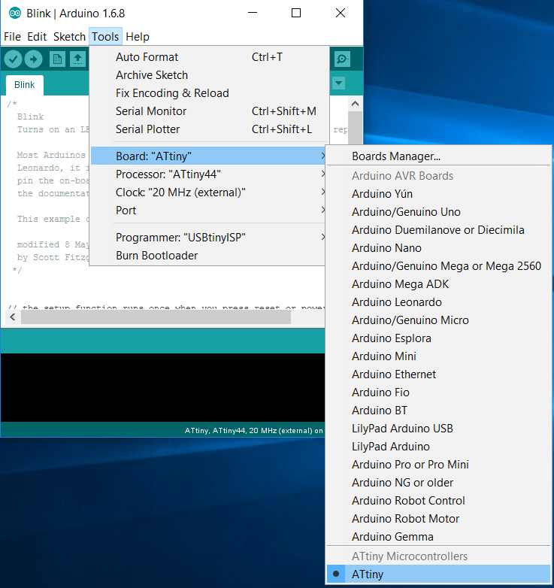Click the Upload arrow button
The image size is (554, 588).
click(x=33, y=59)
